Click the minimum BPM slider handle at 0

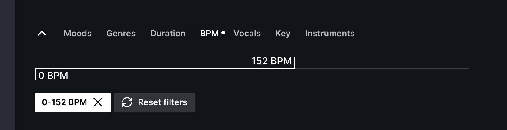pos(35,74)
